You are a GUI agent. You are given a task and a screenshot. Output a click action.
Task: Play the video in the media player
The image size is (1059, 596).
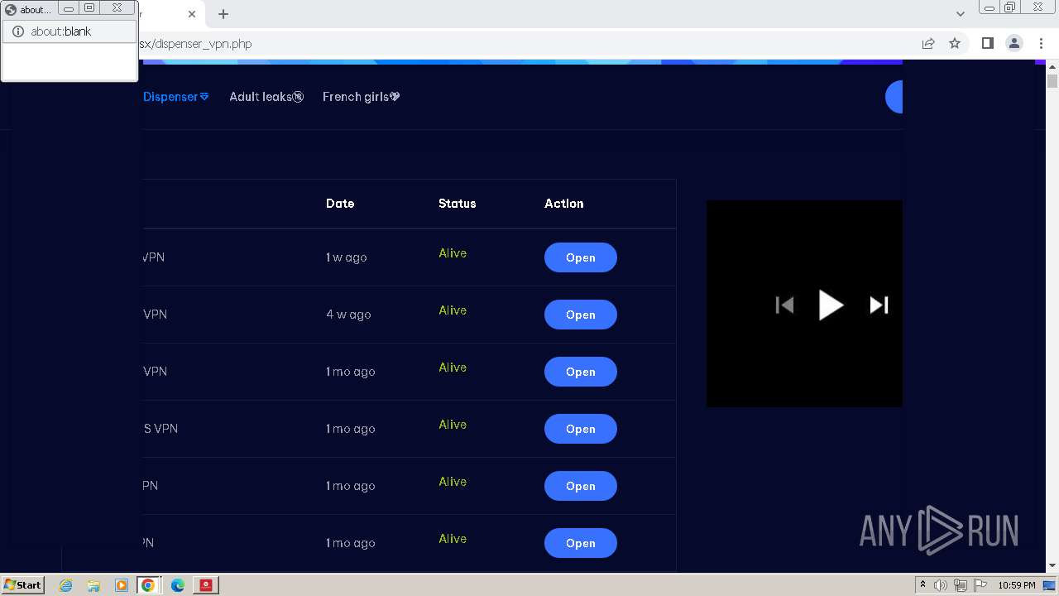click(831, 305)
